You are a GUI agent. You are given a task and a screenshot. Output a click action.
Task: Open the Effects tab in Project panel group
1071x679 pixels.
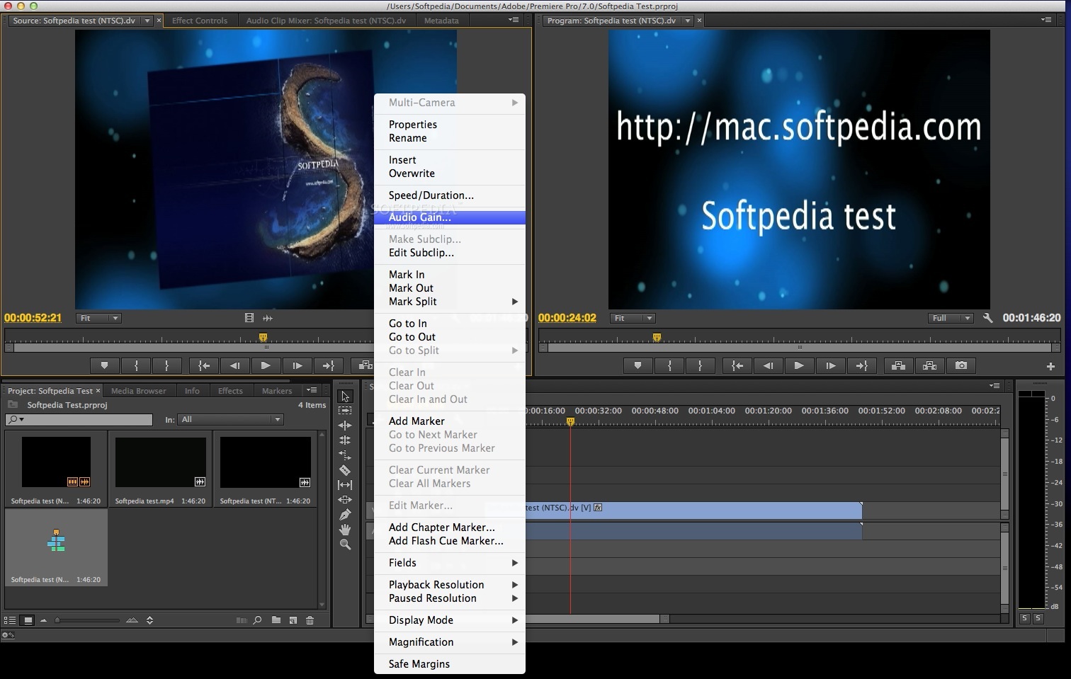click(230, 391)
